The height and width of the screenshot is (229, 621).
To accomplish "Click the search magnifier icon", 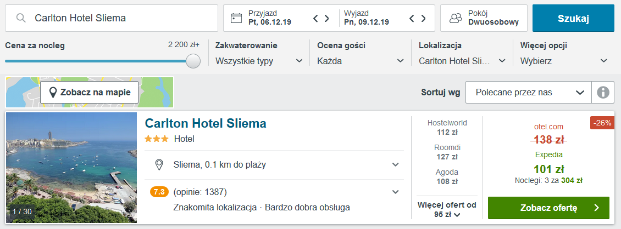I will coord(21,18).
